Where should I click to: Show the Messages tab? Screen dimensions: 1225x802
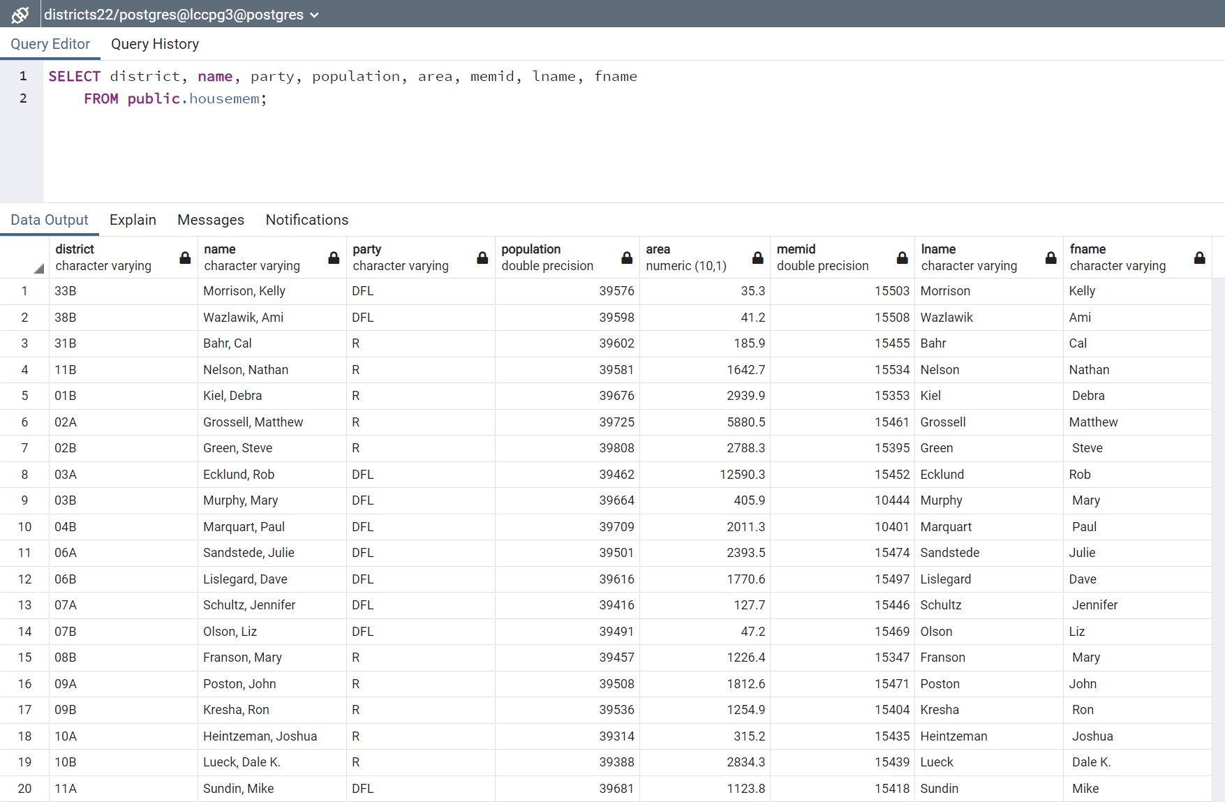click(x=211, y=220)
